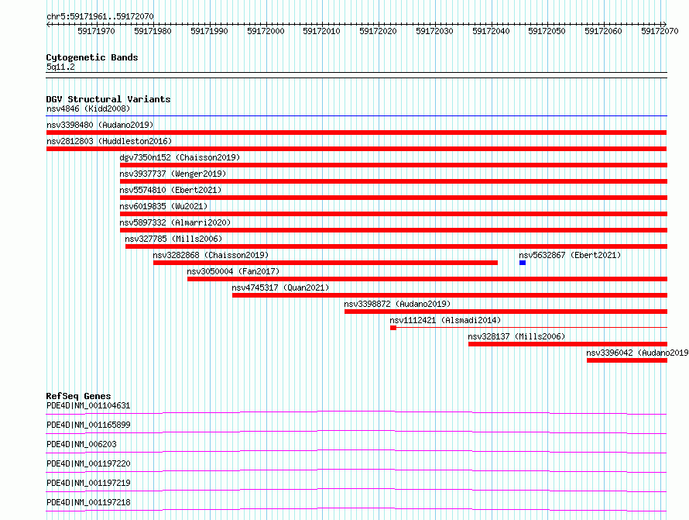
Task: Select PDE4D|NM_001197219 transcript
Action: coord(88,483)
